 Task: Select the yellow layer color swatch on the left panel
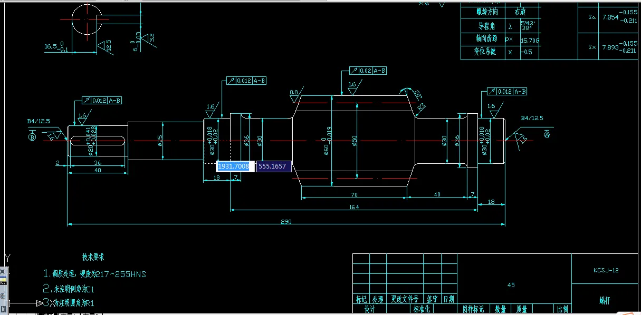pos(3,280)
